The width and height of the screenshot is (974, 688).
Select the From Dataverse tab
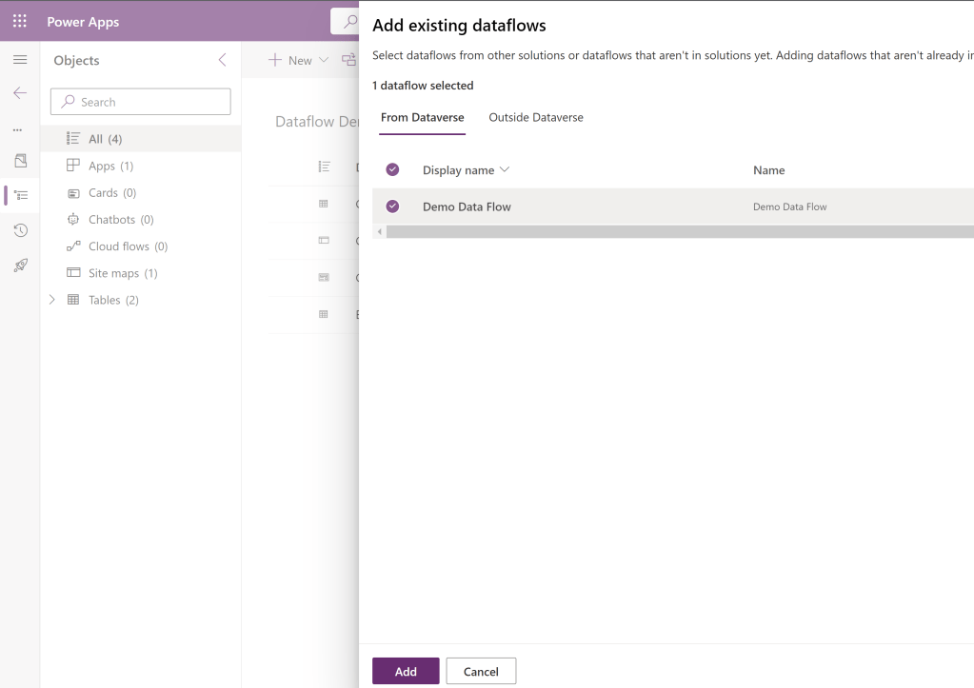(x=422, y=118)
